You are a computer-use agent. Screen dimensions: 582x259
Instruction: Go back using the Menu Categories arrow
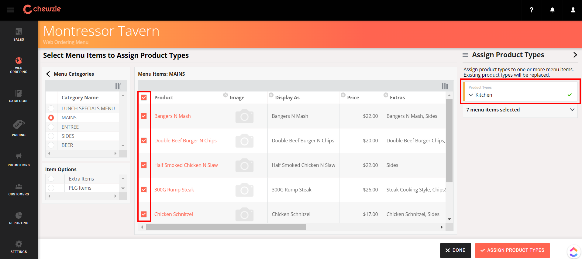[48, 74]
